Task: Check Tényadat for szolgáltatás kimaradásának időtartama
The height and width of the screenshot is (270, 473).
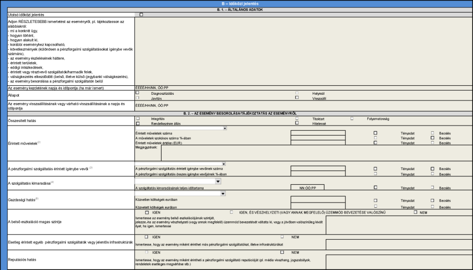Action: (375, 187)
